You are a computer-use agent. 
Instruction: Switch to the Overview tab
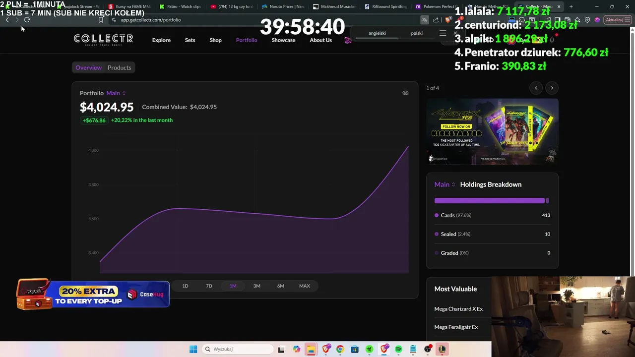coord(88,67)
